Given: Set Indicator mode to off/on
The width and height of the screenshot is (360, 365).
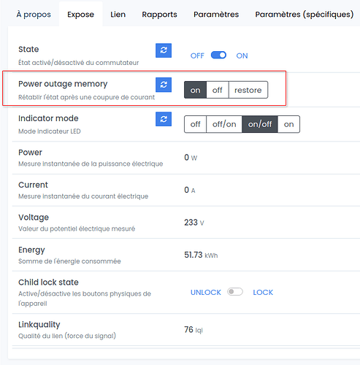Looking at the screenshot, I should (x=224, y=124).
